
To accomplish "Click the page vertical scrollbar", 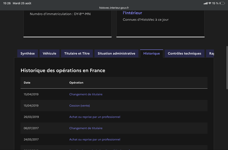I will click(227, 67).
